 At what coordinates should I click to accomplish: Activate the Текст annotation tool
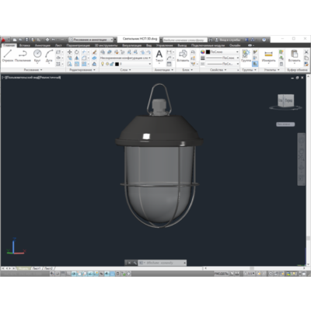coord(159,56)
